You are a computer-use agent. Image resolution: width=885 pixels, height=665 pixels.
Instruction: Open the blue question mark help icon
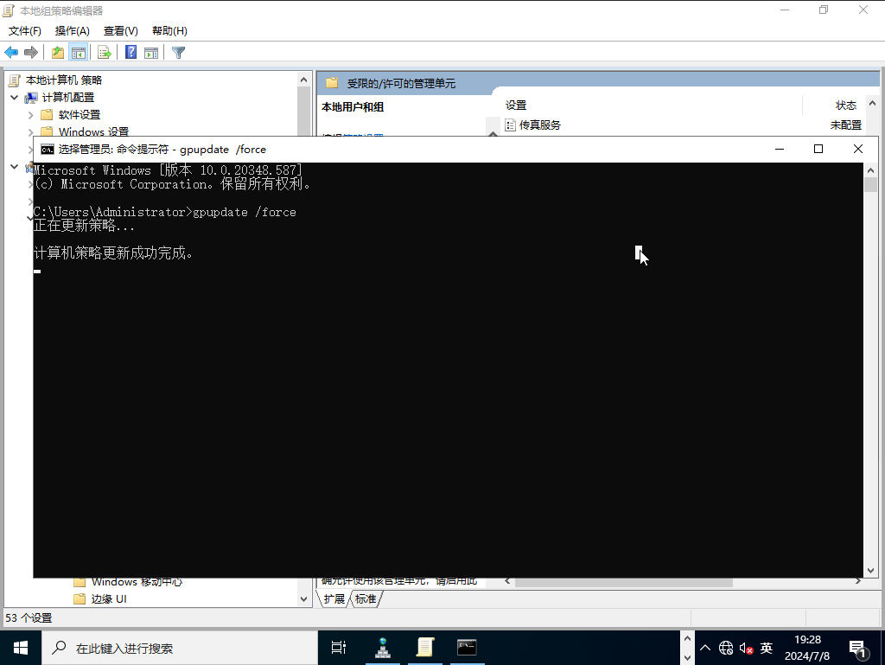(131, 53)
